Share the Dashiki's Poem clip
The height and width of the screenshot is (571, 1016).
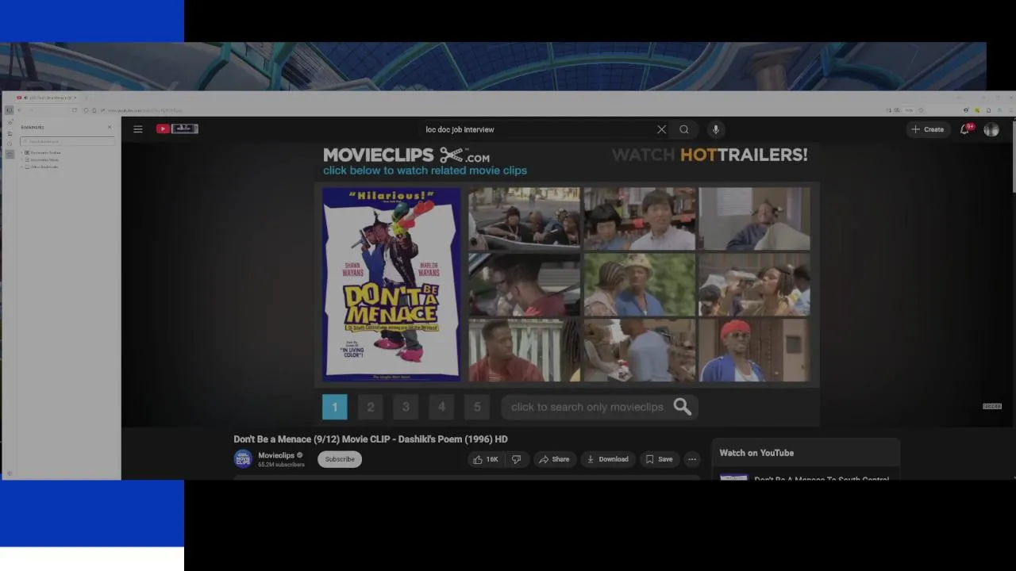tap(554, 459)
